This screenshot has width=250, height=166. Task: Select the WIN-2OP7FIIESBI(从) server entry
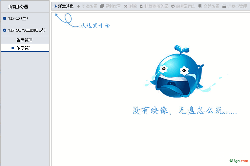coord(27,30)
